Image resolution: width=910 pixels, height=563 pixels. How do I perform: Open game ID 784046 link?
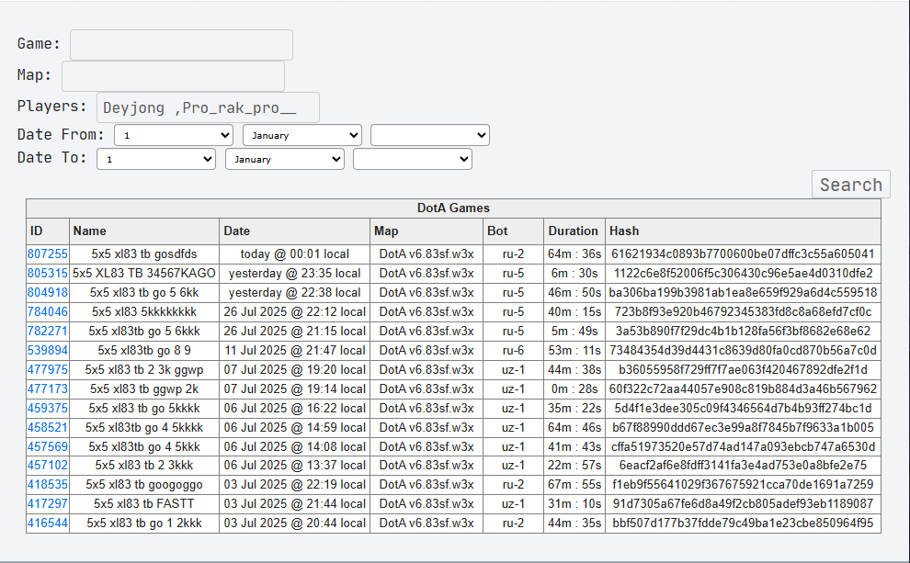[48, 311]
